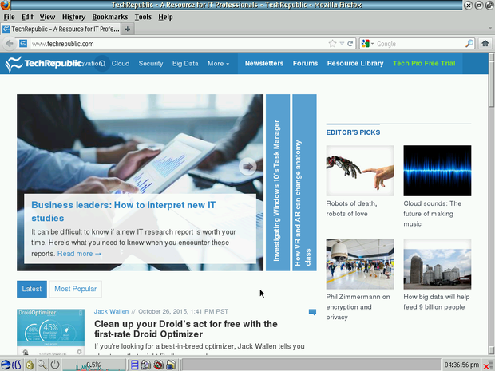Advance the featured carousel with the arrow

[248, 166]
